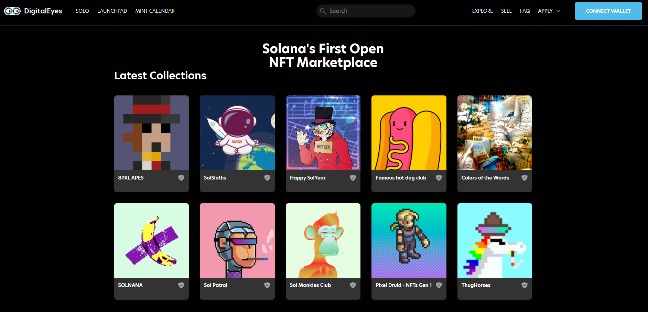The height and width of the screenshot is (312, 648).
Task: Click verified badge on Sol Monkies Club
Action: click(353, 285)
